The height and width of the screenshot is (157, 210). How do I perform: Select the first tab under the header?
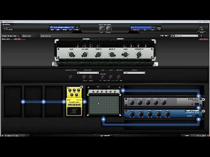coord(11,36)
